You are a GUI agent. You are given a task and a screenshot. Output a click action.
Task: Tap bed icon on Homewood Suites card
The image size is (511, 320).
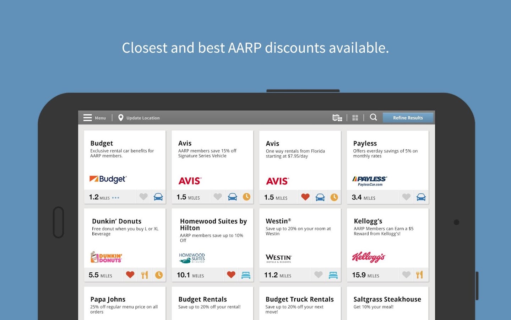tap(246, 275)
